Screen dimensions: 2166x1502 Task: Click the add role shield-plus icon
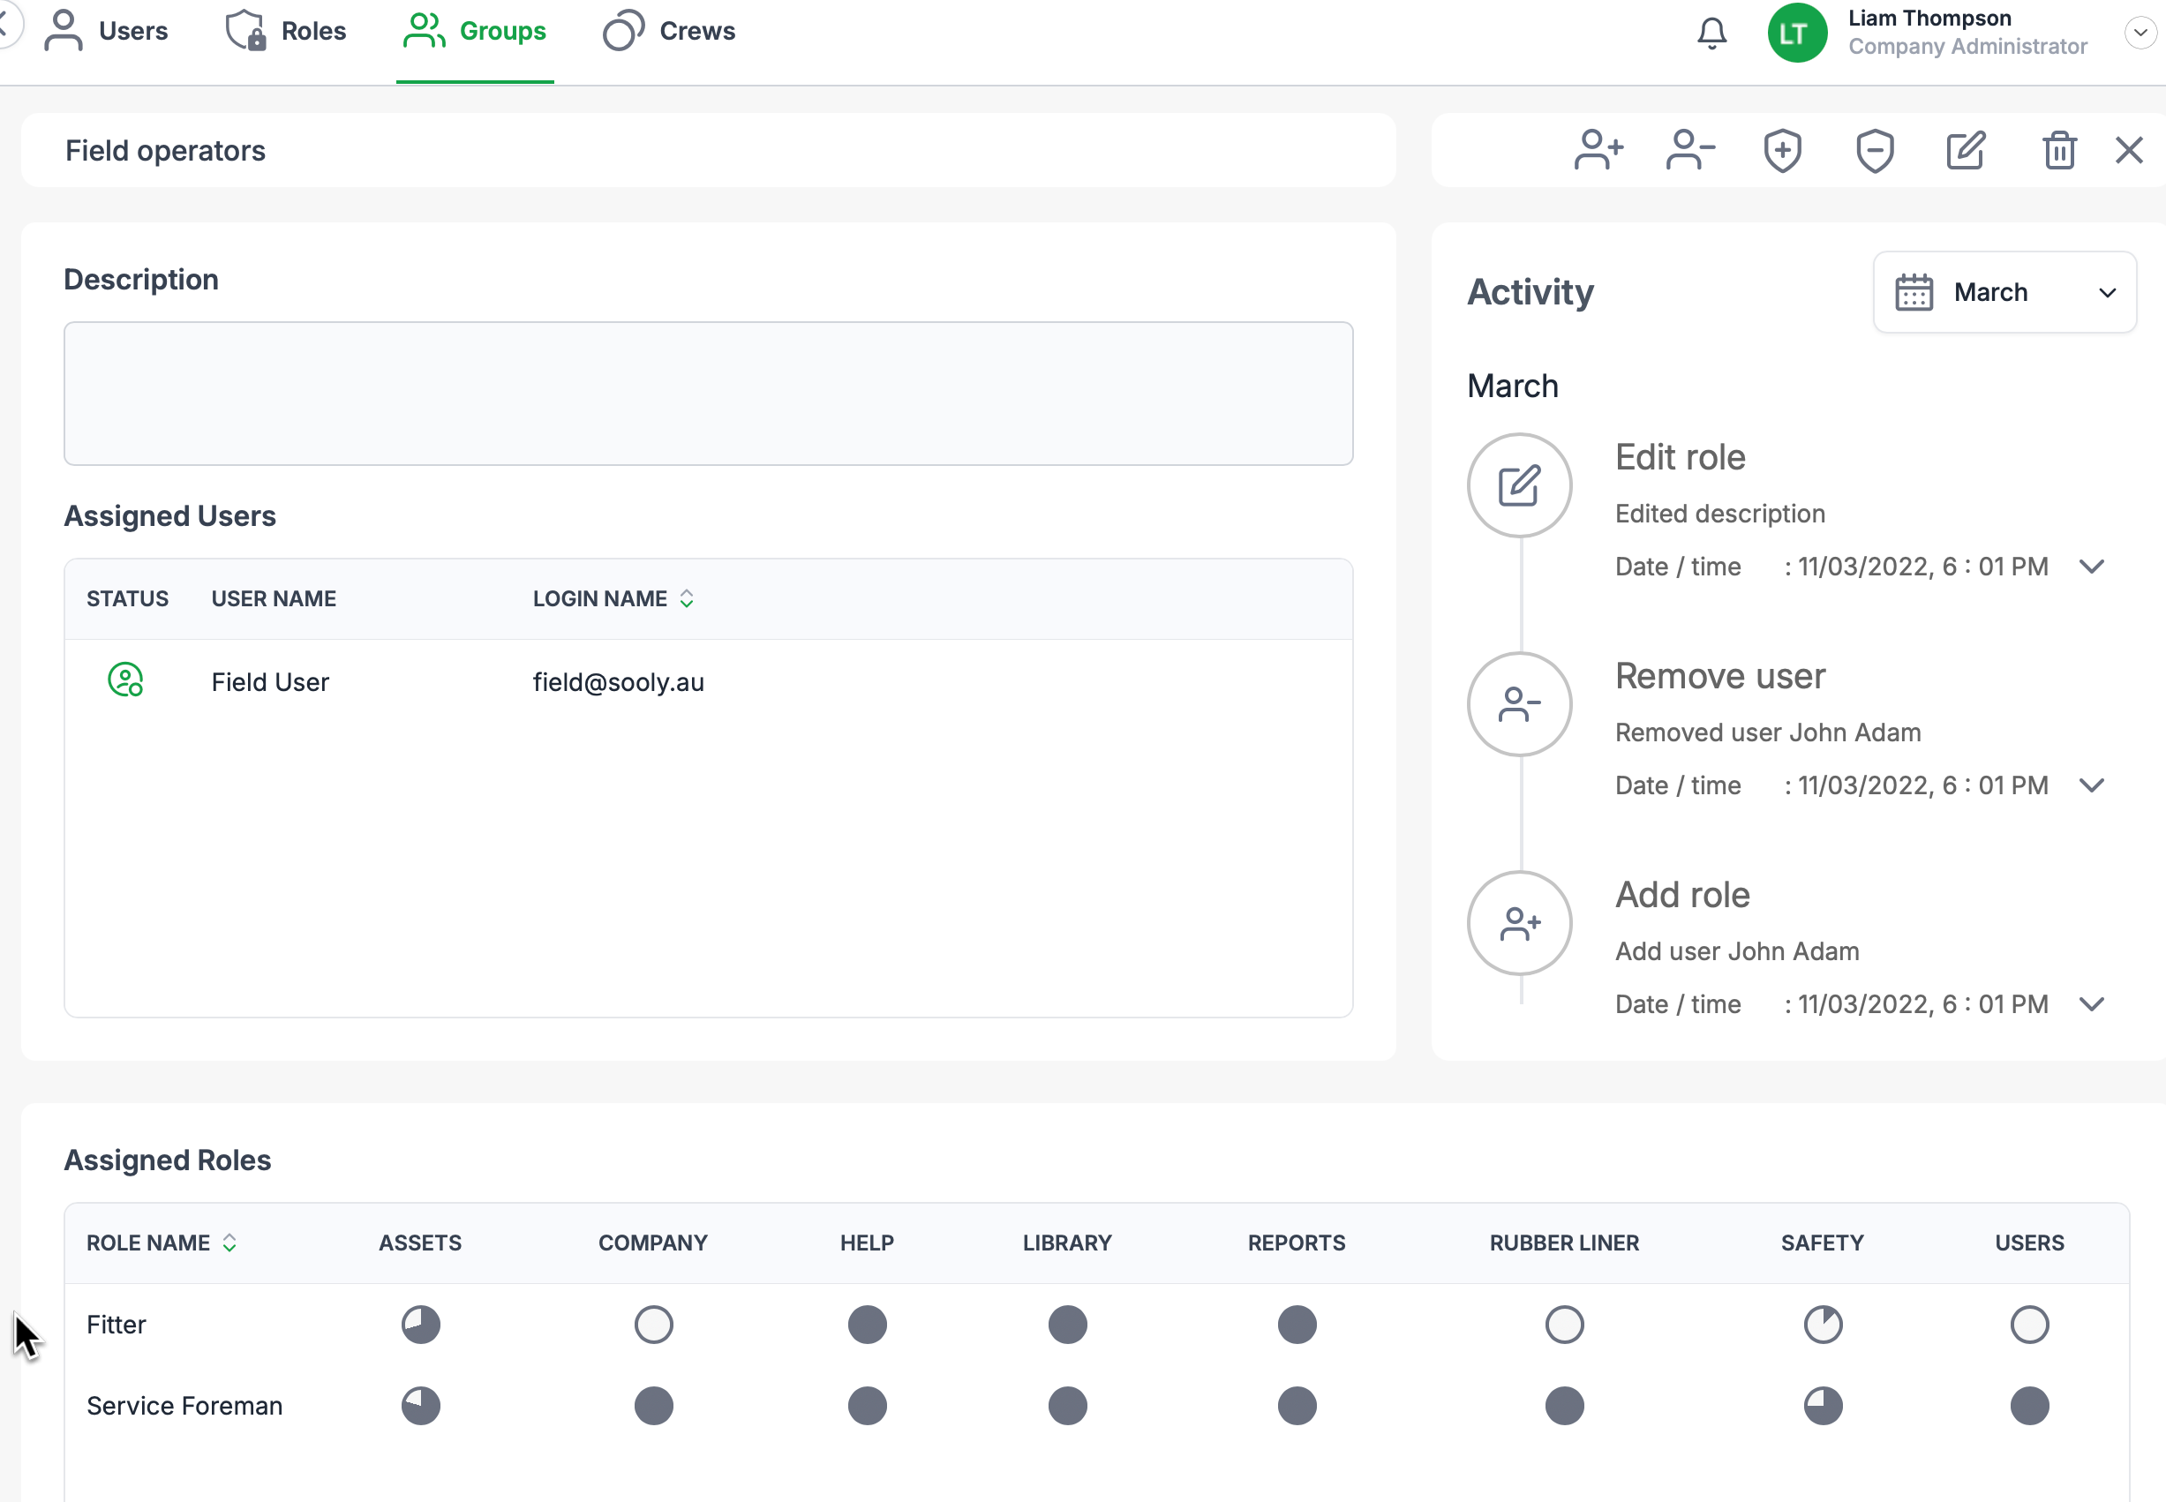[1782, 151]
